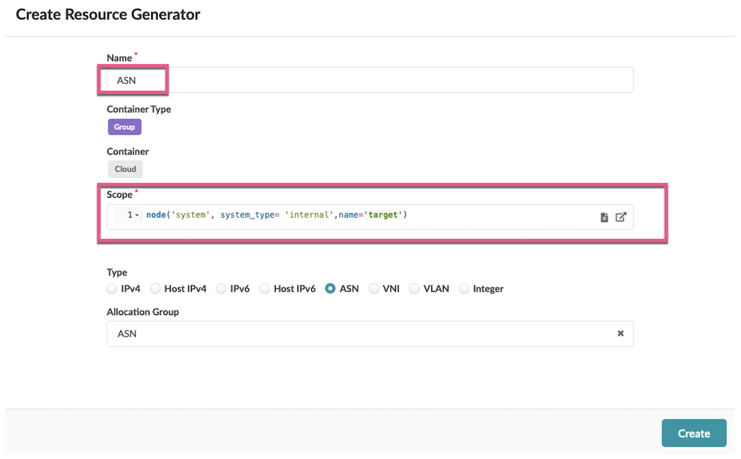This screenshot has height=459, width=741.
Task: Clear the Allocation Group ASN selection
Action: [621, 334]
